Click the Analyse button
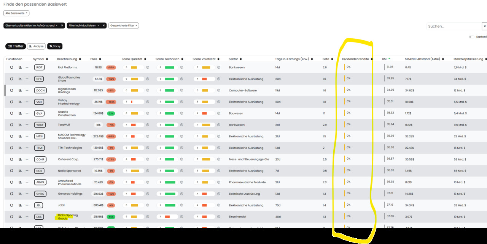This screenshot has height=244, width=487. click(36, 46)
